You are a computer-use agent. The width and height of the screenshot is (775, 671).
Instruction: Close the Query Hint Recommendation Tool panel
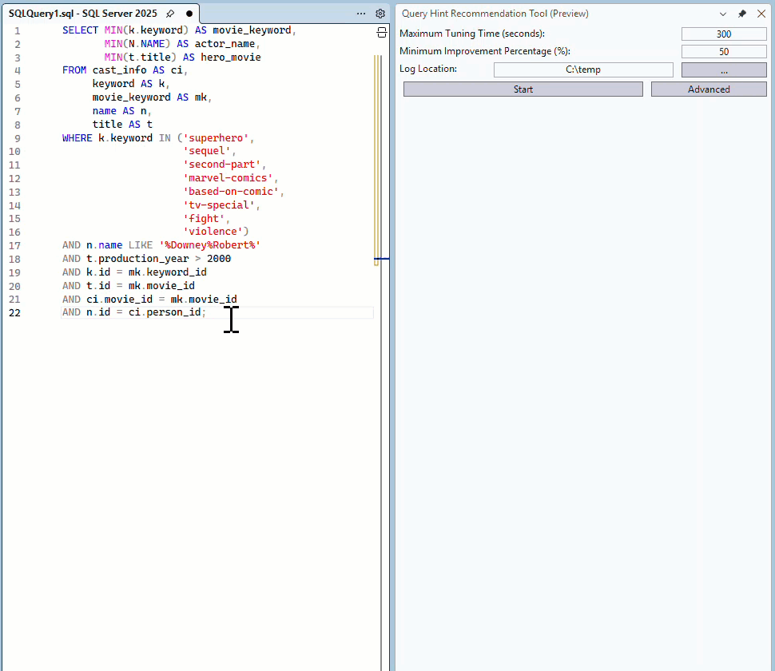click(x=761, y=14)
